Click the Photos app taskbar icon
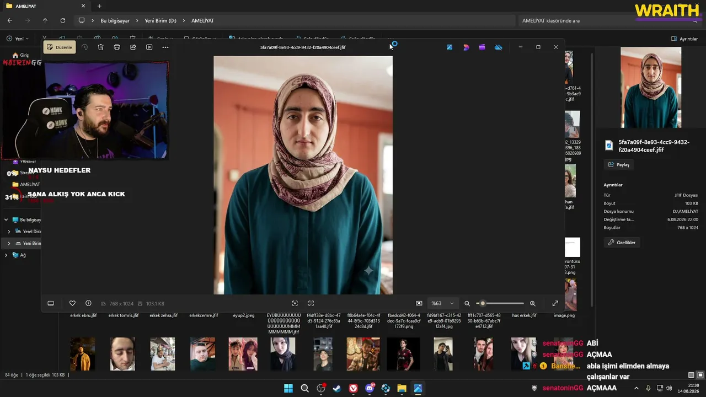 pyautogui.click(x=418, y=388)
